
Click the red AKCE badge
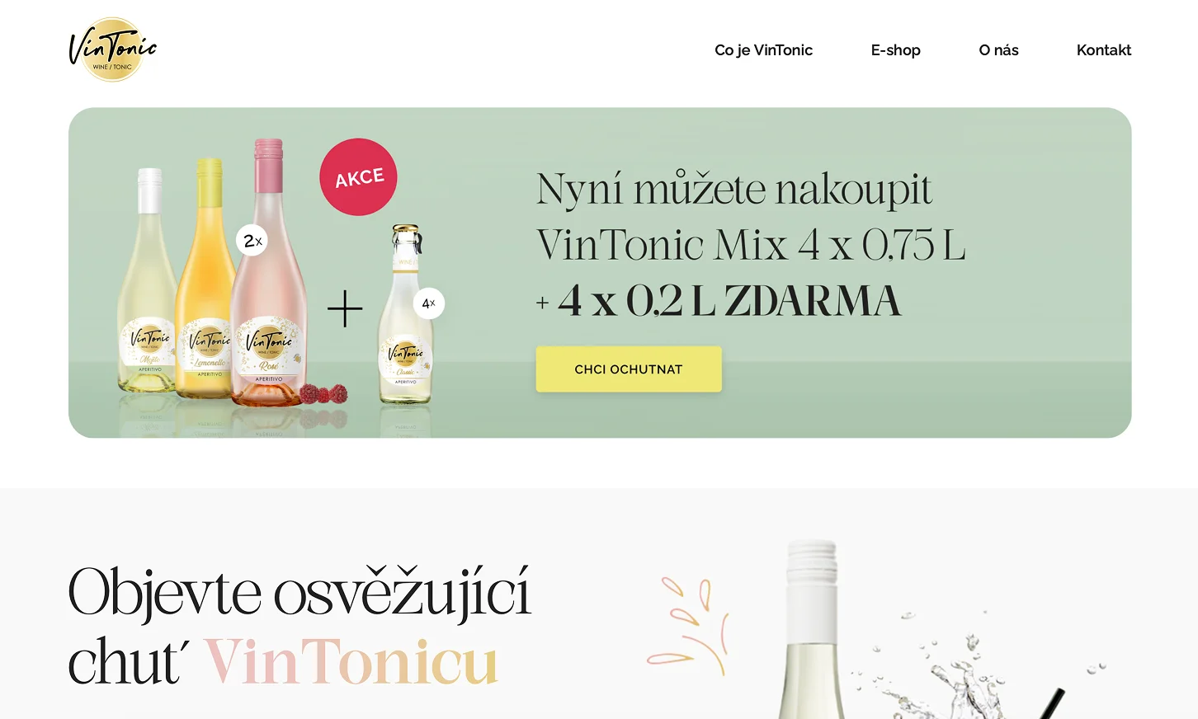(x=358, y=177)
